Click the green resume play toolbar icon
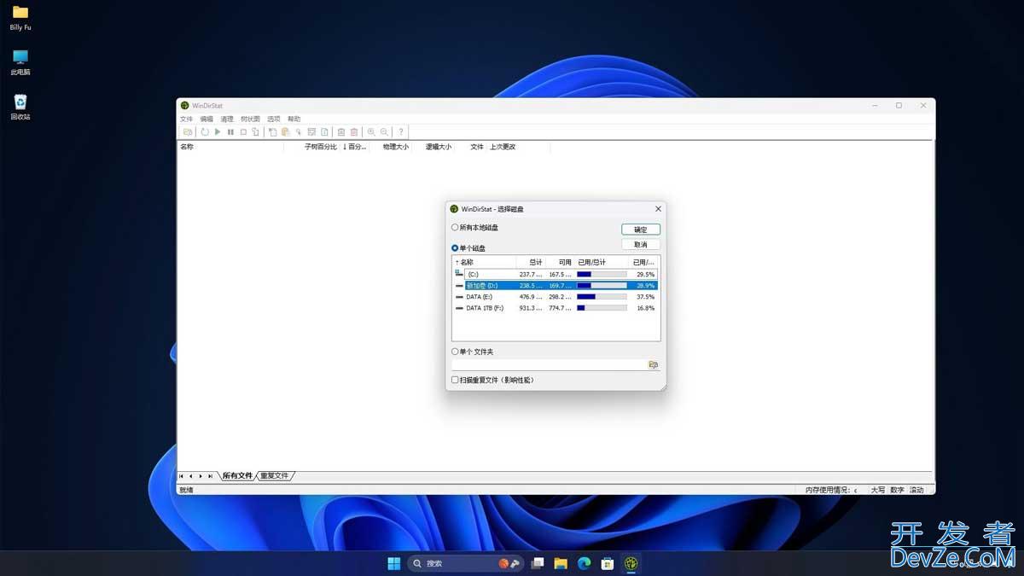 coord(218,132)
